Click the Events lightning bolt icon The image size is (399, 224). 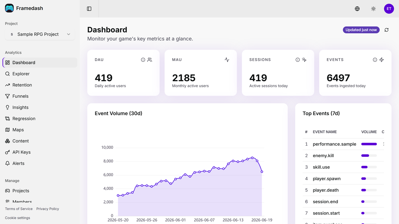382,60
